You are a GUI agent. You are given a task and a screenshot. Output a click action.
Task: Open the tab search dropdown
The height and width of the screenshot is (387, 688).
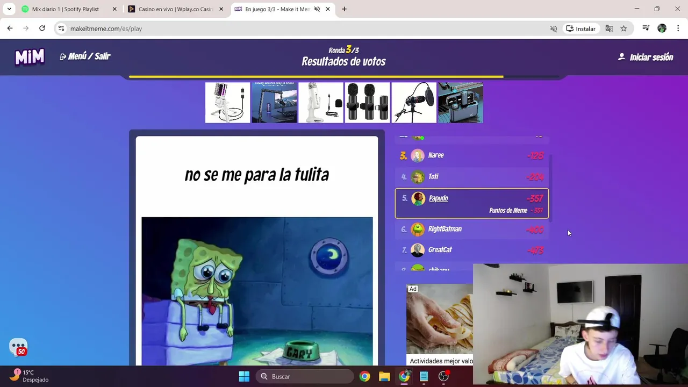9,9
